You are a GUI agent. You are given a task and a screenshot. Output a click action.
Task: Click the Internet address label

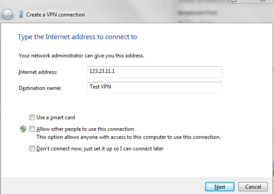point(38,72)
